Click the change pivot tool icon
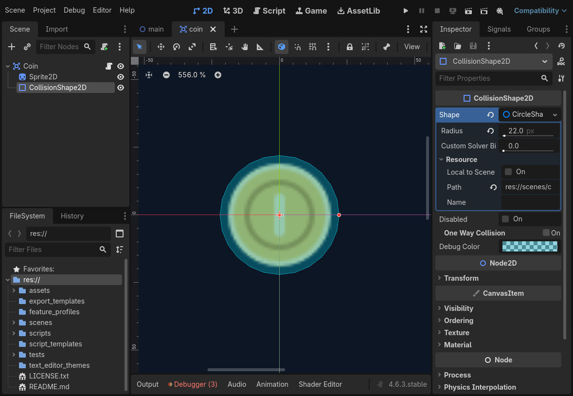The image size is (573, 396). coord(229,47)
